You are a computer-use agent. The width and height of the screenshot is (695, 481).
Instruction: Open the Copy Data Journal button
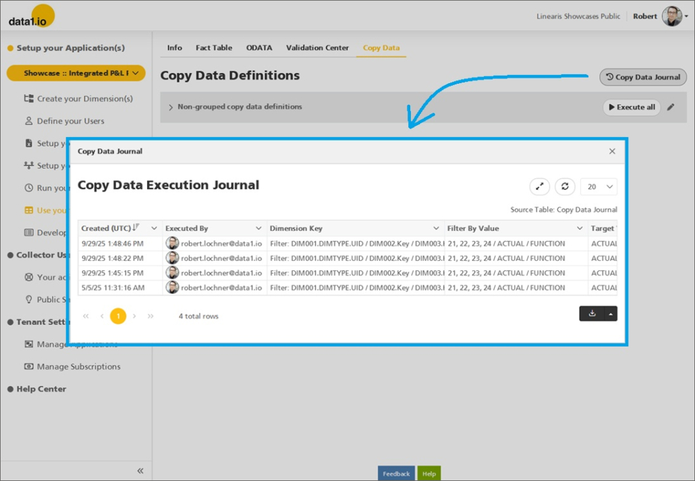[x=642, y=77]
